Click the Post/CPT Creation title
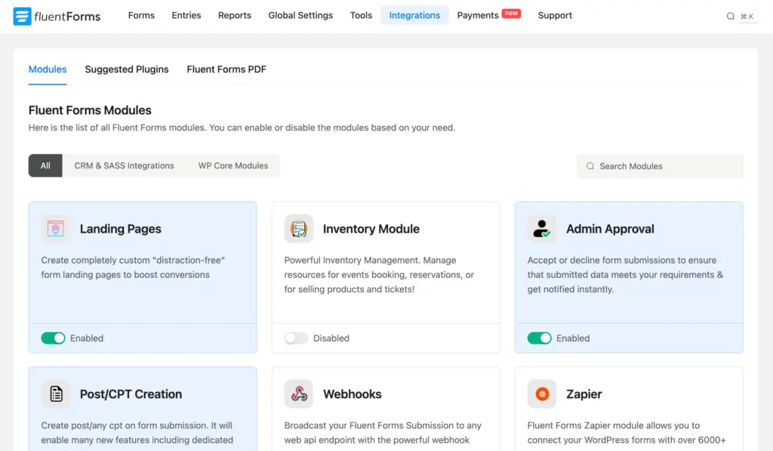773x451 pixels. (x=131, y=394)
